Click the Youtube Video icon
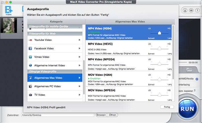Screen dimensions: 202x123 coord(30,40)
